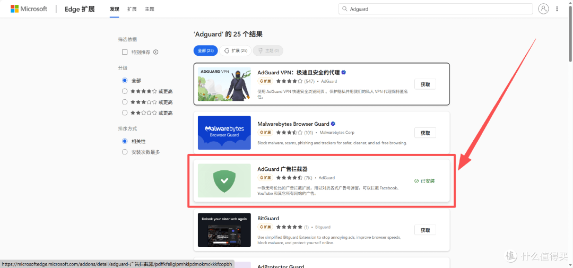
Task: Select the 全部 (25) filter pill
Action: (x=206, y=50)
